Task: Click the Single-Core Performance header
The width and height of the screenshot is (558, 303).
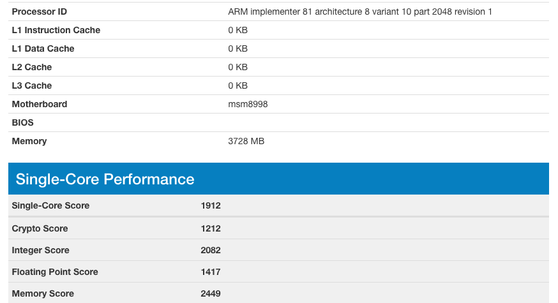Action: pyautogui.click(x=105, y=179)
